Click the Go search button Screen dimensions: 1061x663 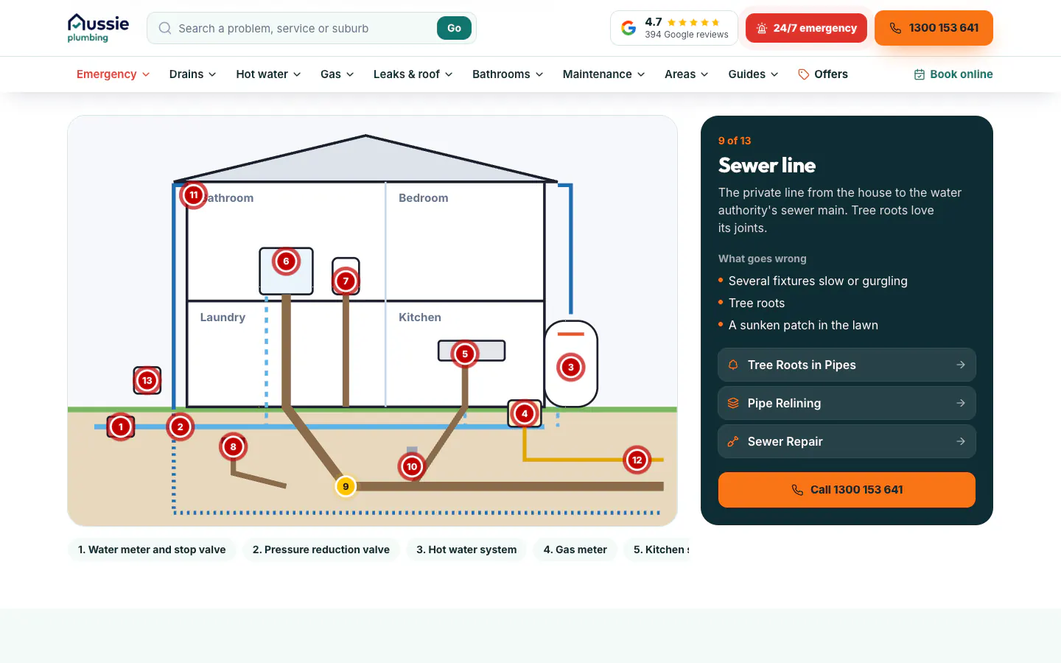(454, 28)
